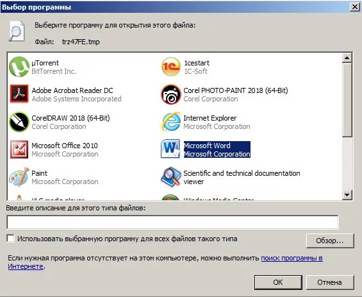Select the 'µTorrent' name text

click(x=45, y=63)
